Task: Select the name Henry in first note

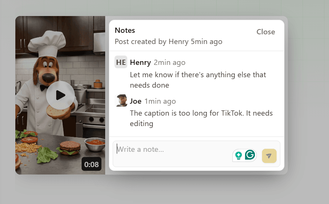Action: [x=140, y=63]
